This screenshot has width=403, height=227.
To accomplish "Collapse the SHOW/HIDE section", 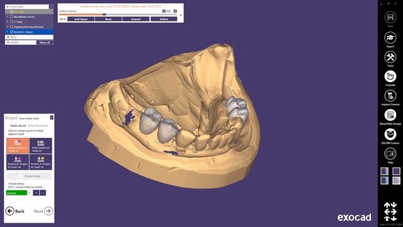I will [x=8, y=7].
